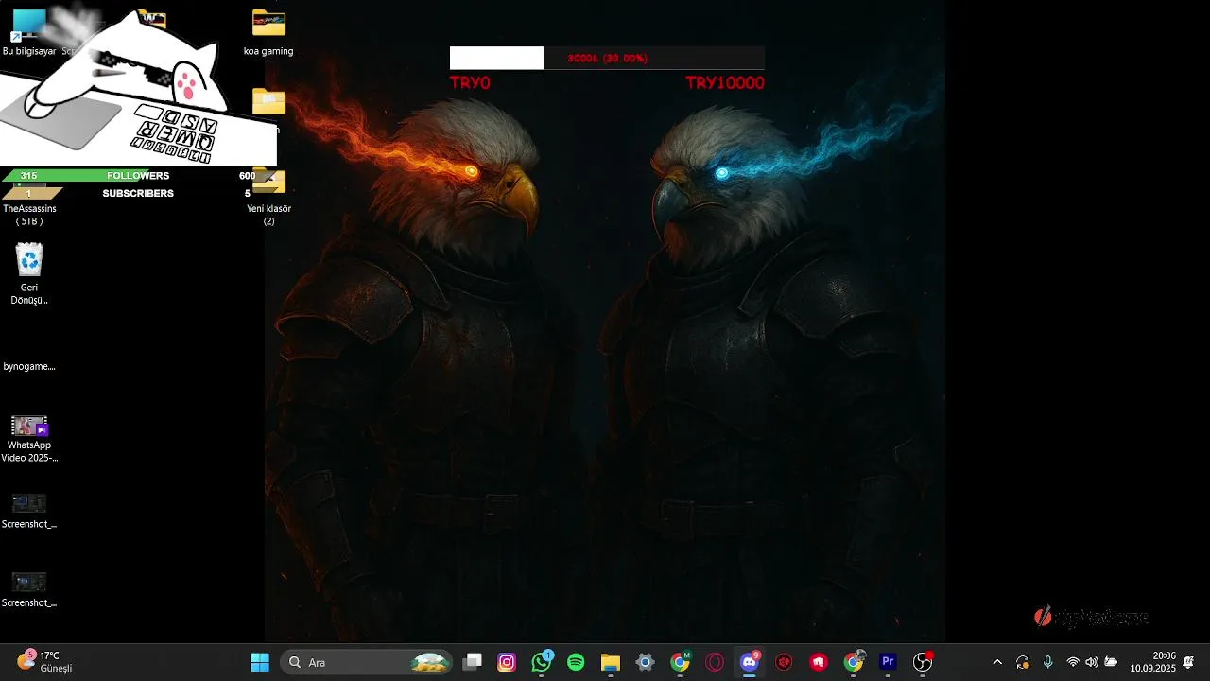Viewport: 1210px width, 681px height.
Task: Open Adobe Premiere Pro from taskbar
Action: pyautogui.click(x=888, y=662)
